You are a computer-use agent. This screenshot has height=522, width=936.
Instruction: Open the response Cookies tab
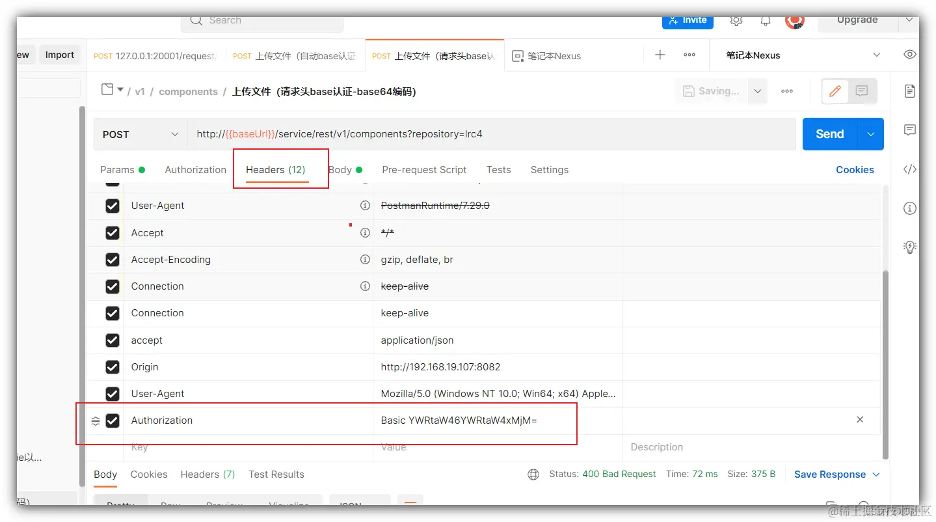pyautogui.click(x=149, y=474)
